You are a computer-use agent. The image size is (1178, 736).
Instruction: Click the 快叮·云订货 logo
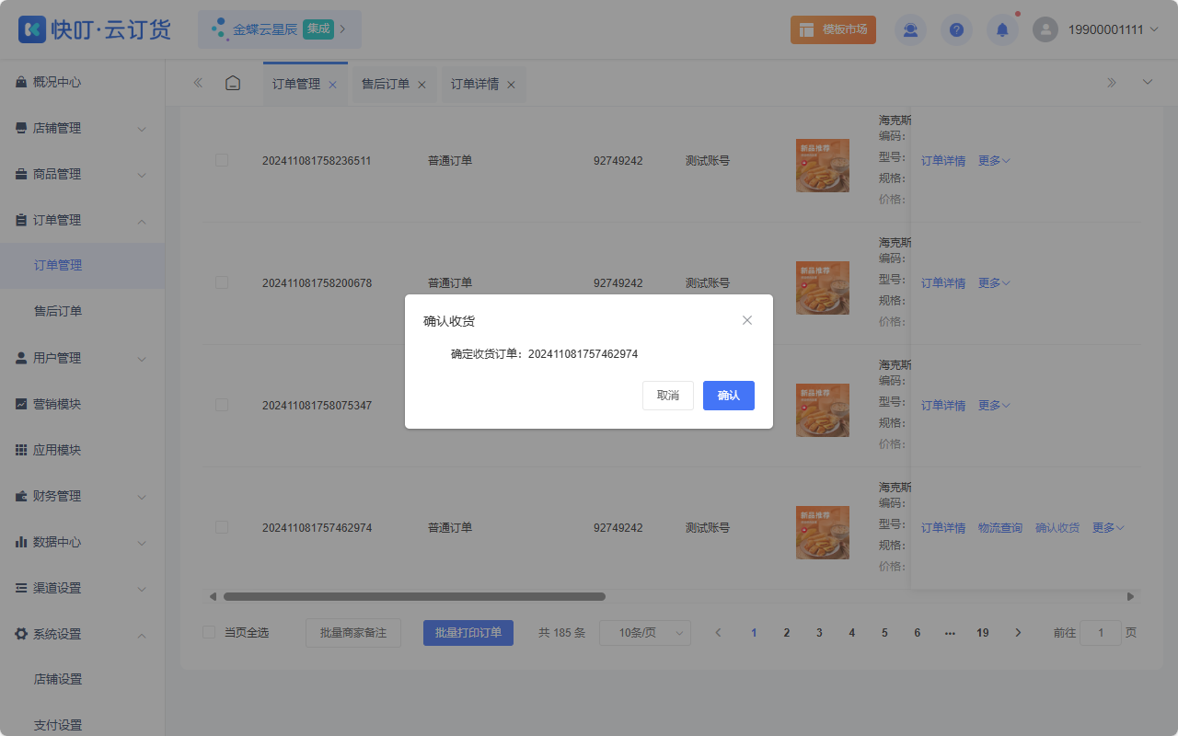click(x=95, y=29)
